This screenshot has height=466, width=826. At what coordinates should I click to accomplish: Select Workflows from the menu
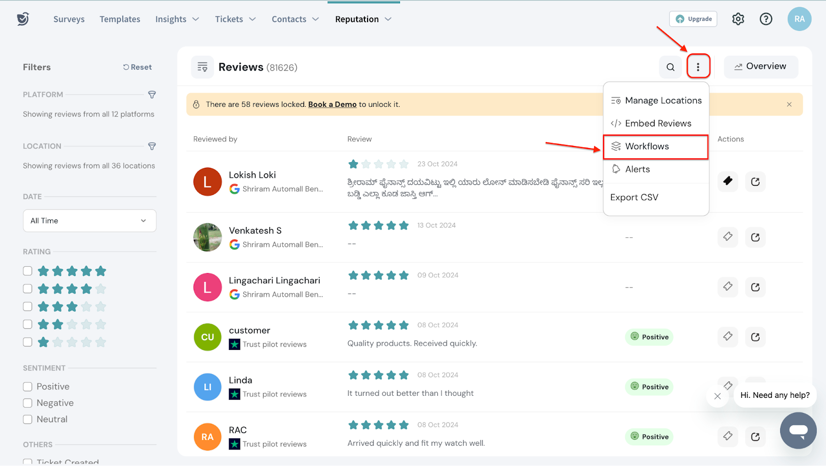[x=646, y=147]
